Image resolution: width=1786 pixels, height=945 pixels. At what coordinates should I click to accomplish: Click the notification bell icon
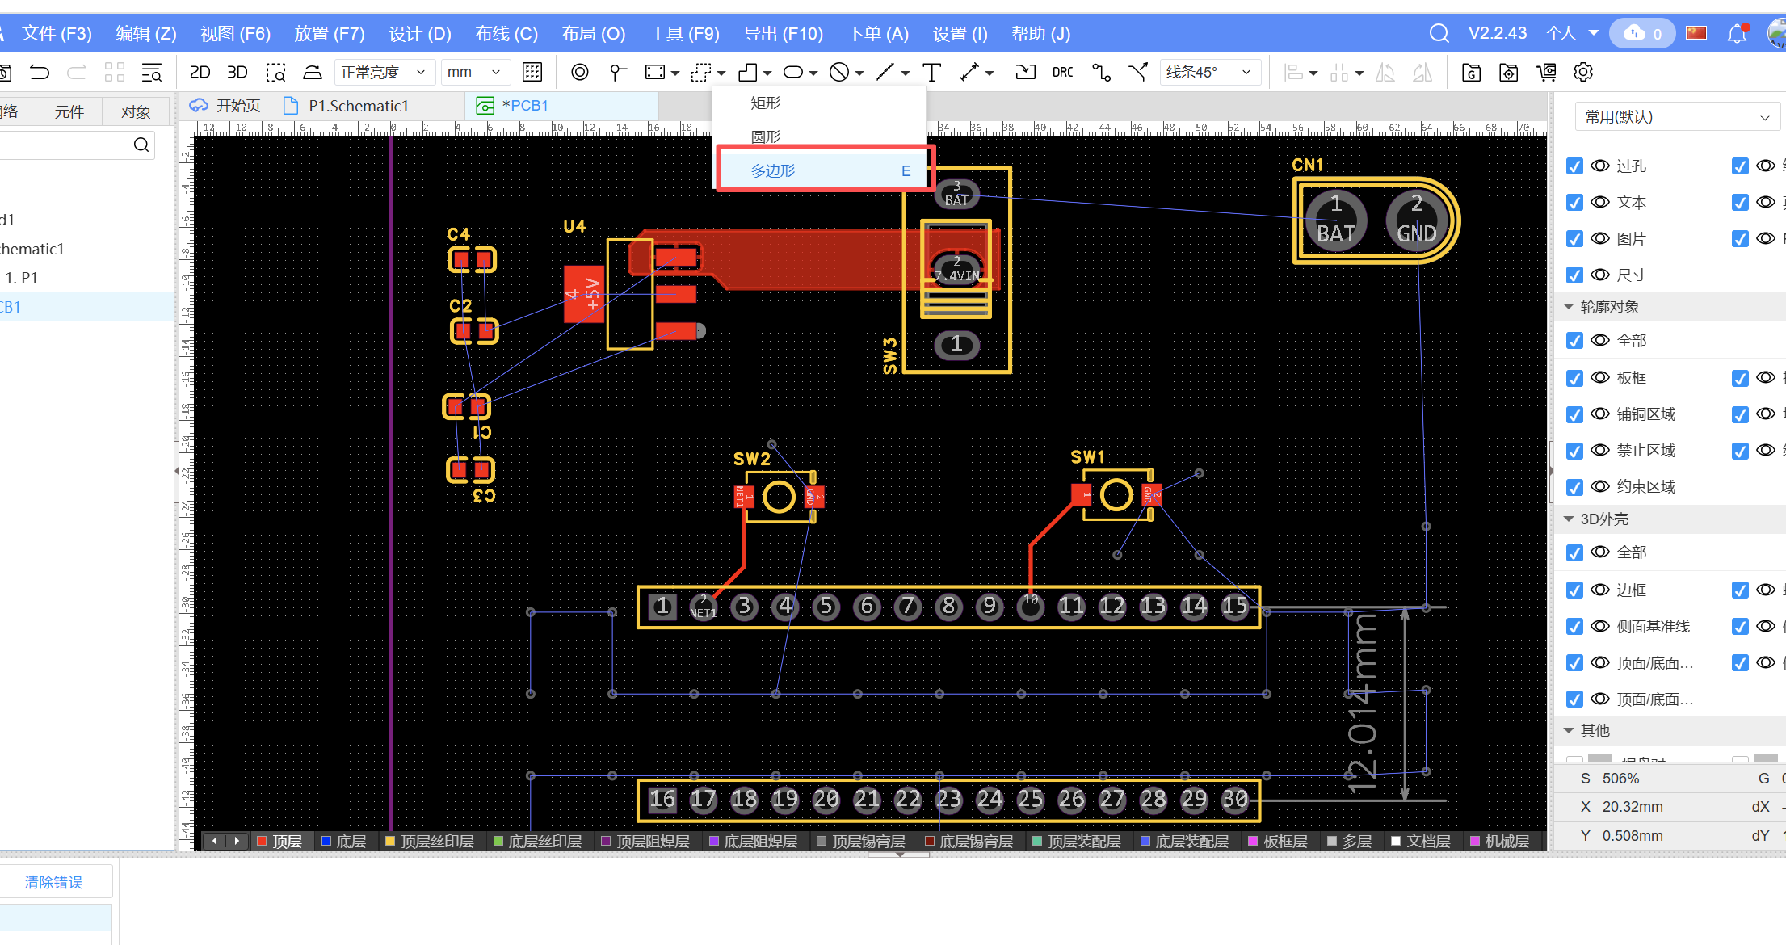coord(1736,34)
